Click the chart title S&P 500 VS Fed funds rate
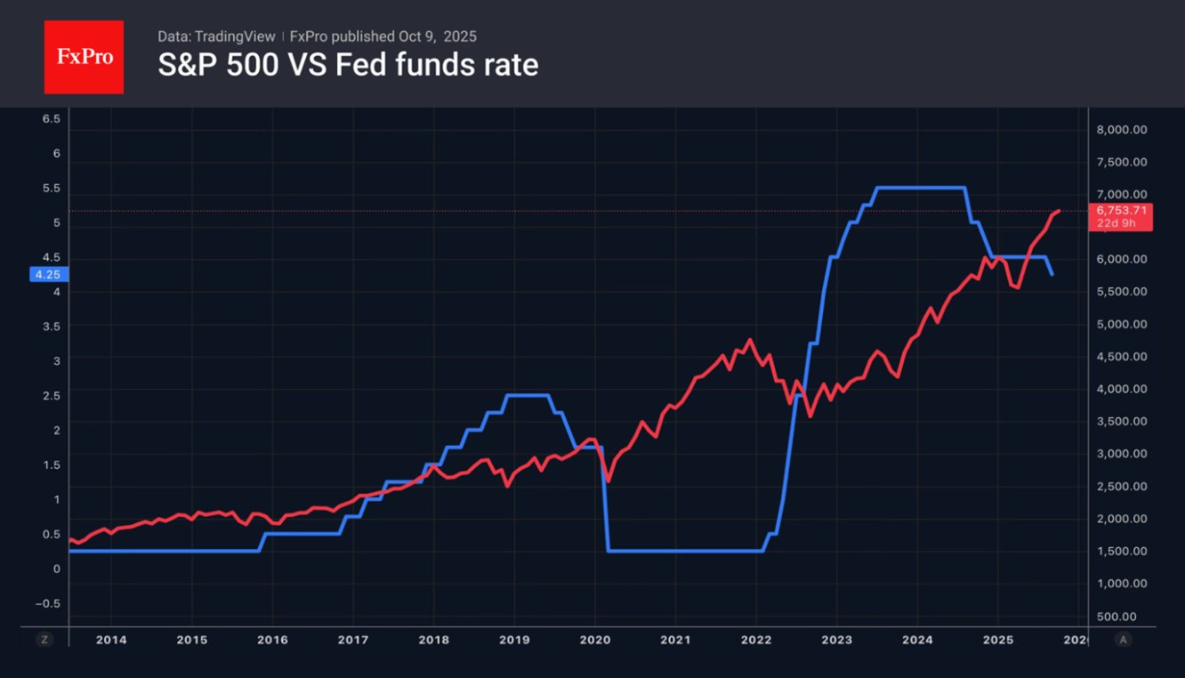 coord(348,66)
